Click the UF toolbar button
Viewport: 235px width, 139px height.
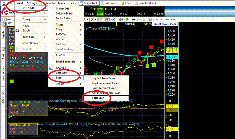pyautogui.click(x=134, y=19)
